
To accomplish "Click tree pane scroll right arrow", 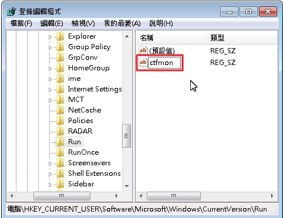I will [117, 196].
